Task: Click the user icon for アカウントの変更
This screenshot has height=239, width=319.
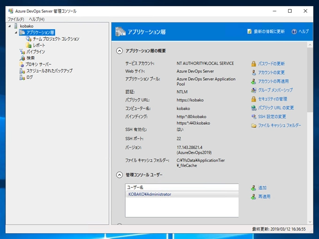Action: point(253,73)
